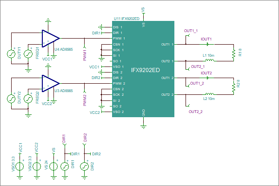Select resistor R1 8
Viewport: 279px width, 186px height.
click(x=233, y=53)
